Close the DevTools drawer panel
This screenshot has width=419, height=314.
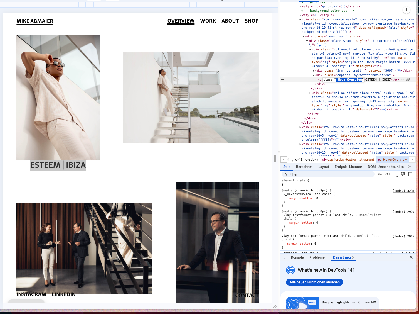click(x=411, y=257)
